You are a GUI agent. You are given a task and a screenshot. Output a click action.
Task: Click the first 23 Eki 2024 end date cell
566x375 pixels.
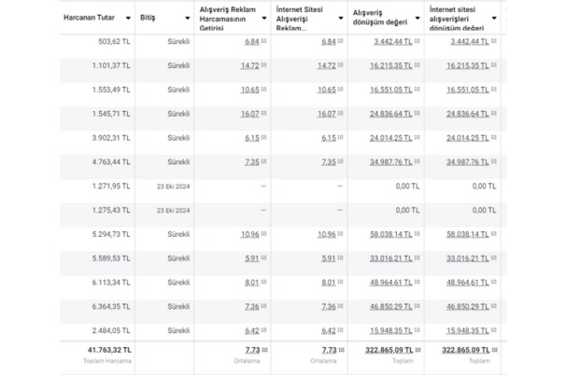[x=173, y=187]
